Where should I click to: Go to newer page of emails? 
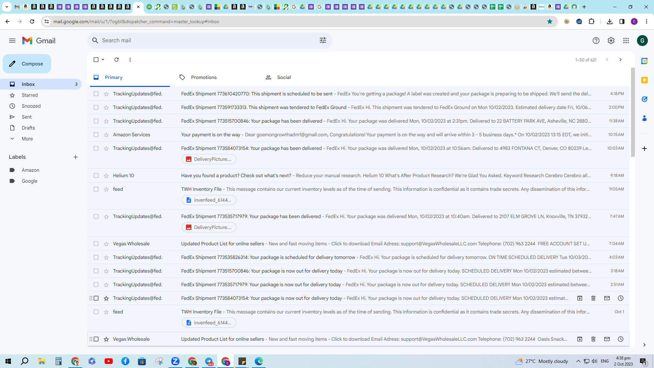coord(607,60)
